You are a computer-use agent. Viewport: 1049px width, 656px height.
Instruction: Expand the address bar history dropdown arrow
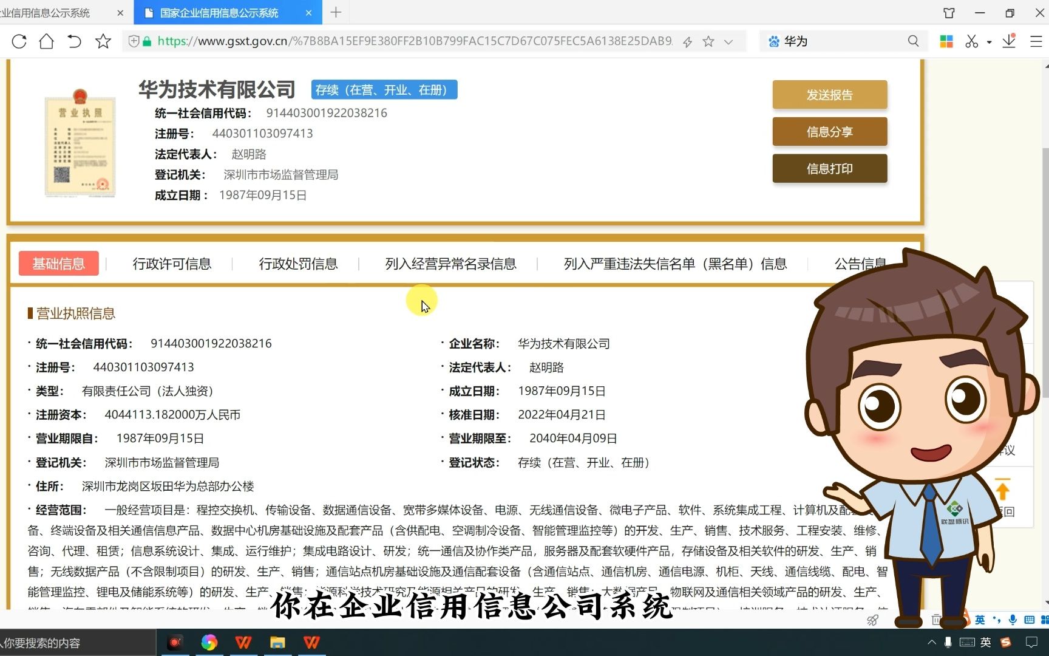click(728, 41)
